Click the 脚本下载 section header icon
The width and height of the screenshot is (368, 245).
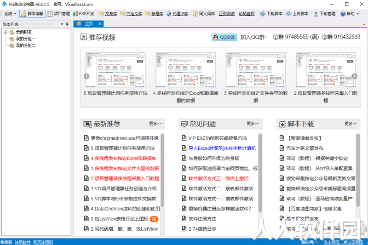pos(282,124)
